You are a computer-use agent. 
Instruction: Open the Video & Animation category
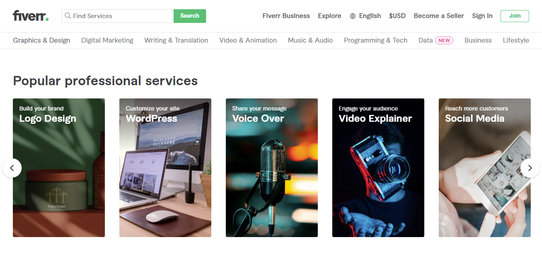pyautogui.click(x=248, y=40)
